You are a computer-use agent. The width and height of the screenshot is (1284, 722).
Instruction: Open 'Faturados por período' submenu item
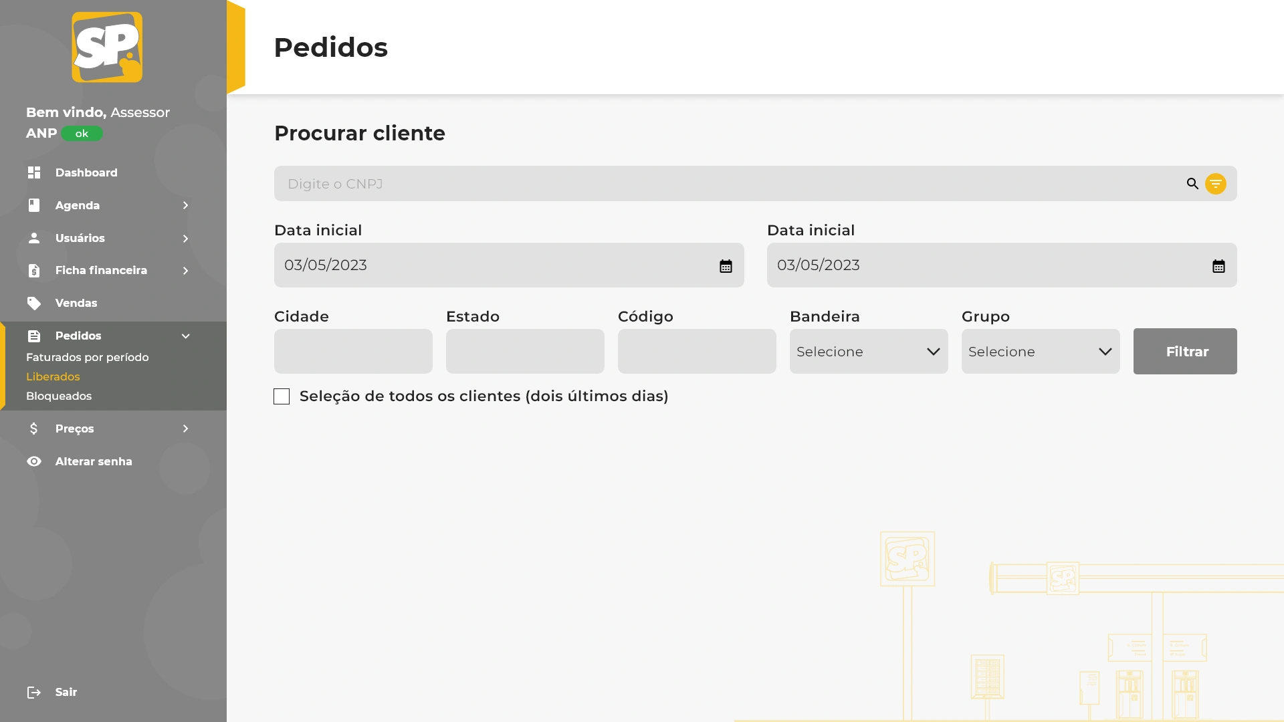[88, 358]
